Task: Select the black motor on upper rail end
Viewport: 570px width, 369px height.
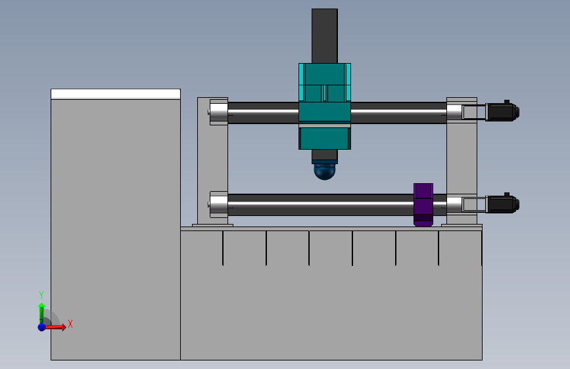Action: [x=502, y=112]
